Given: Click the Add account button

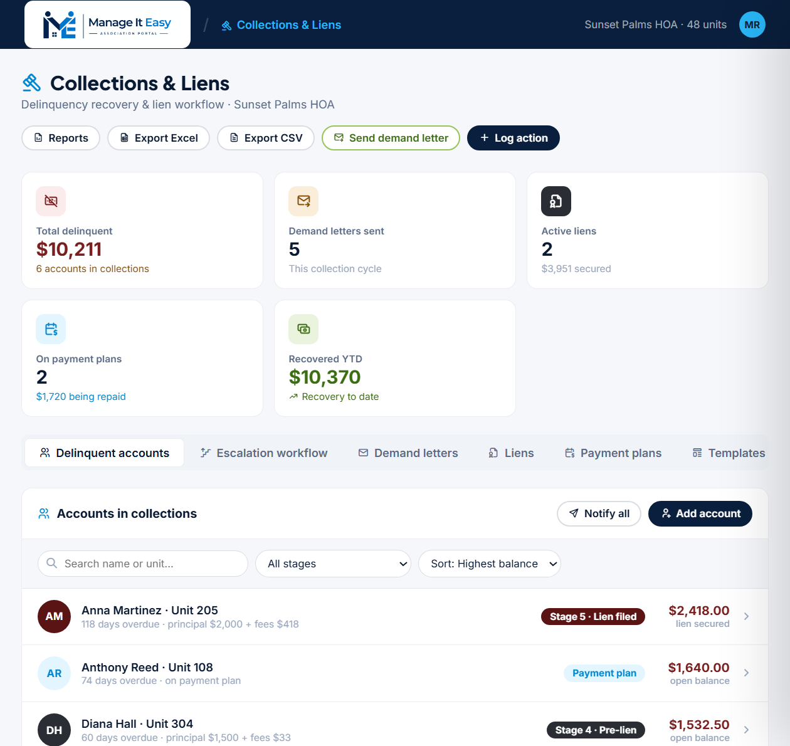Looking at the screenshot, I should click(700, 513).
